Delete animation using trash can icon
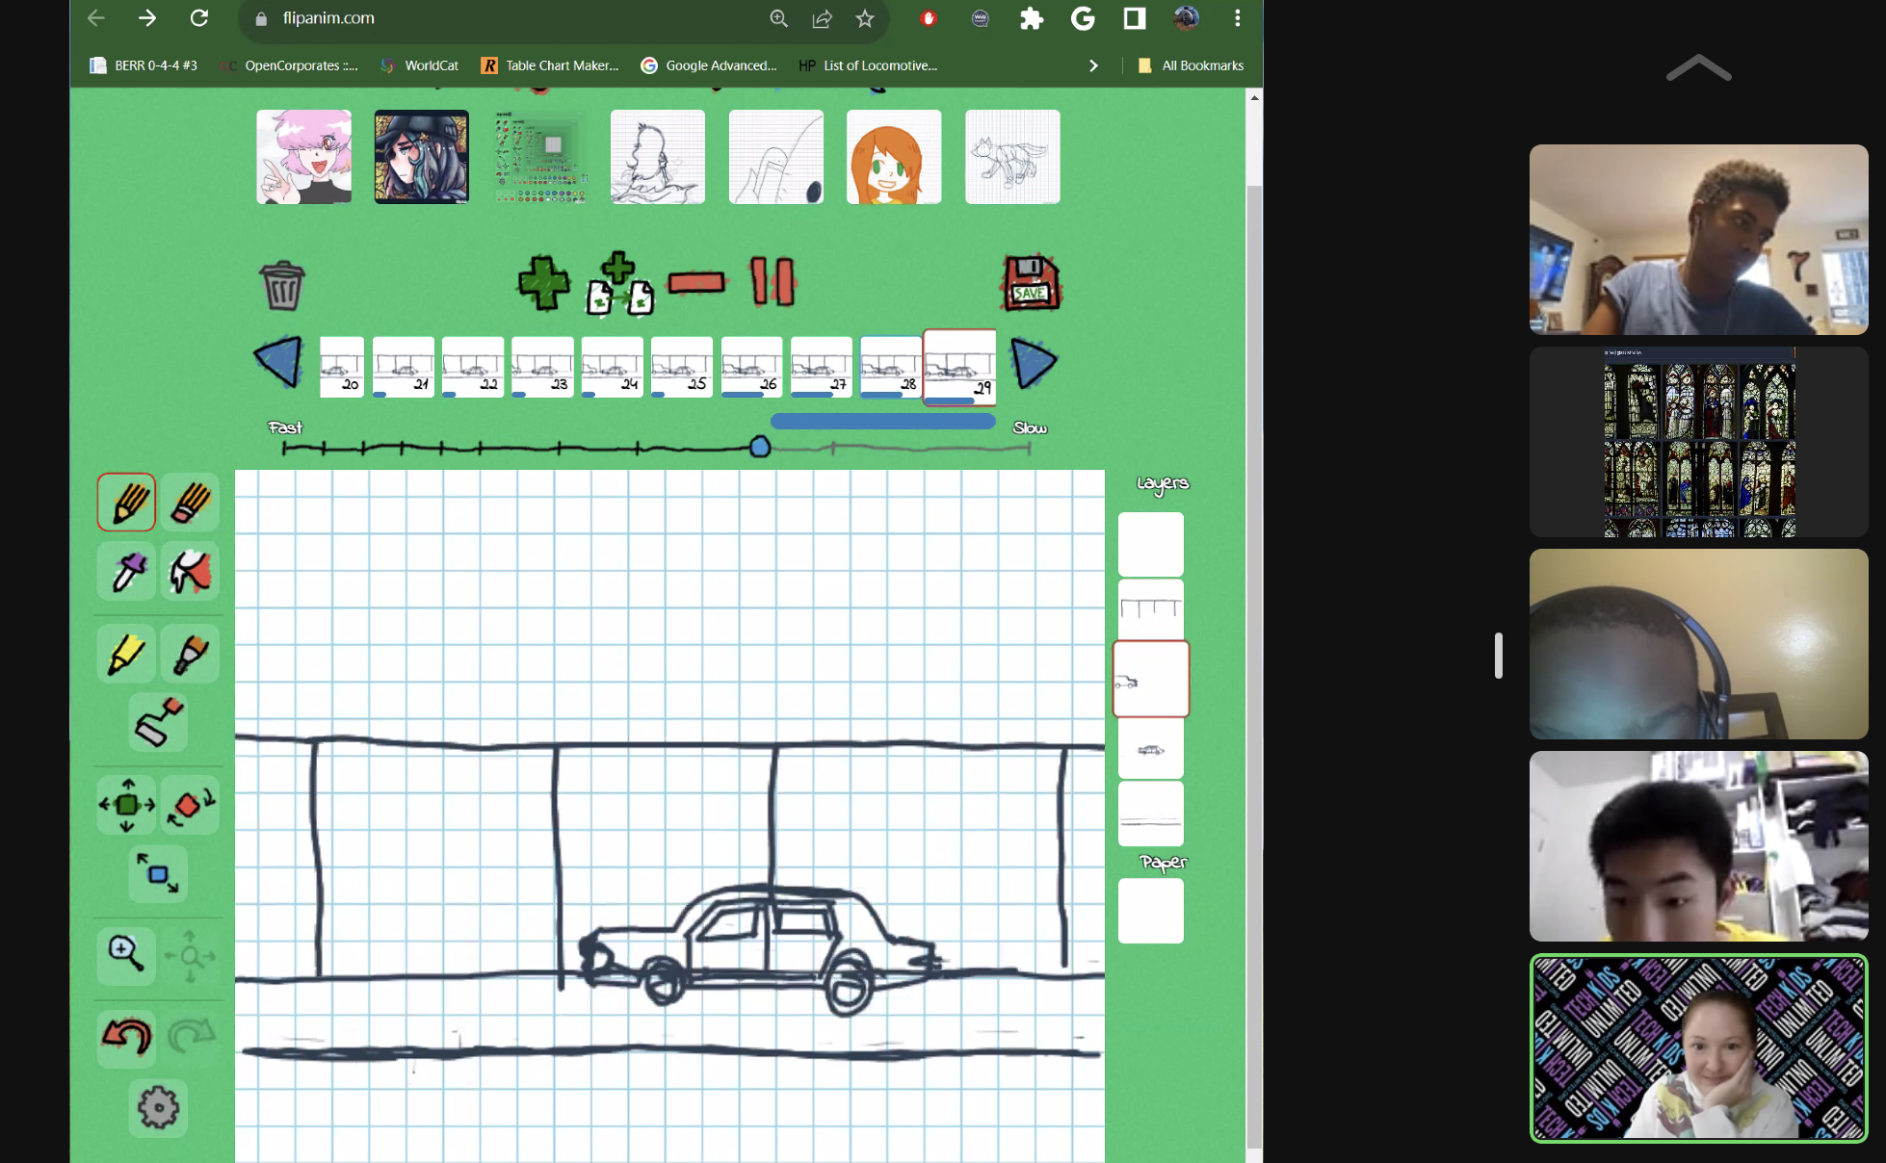The height and width of the screenshot is (1163, 1886). (x=282, y=285)
